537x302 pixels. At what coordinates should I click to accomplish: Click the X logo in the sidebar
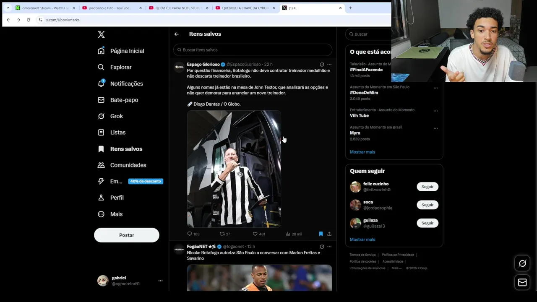[101, 34]
